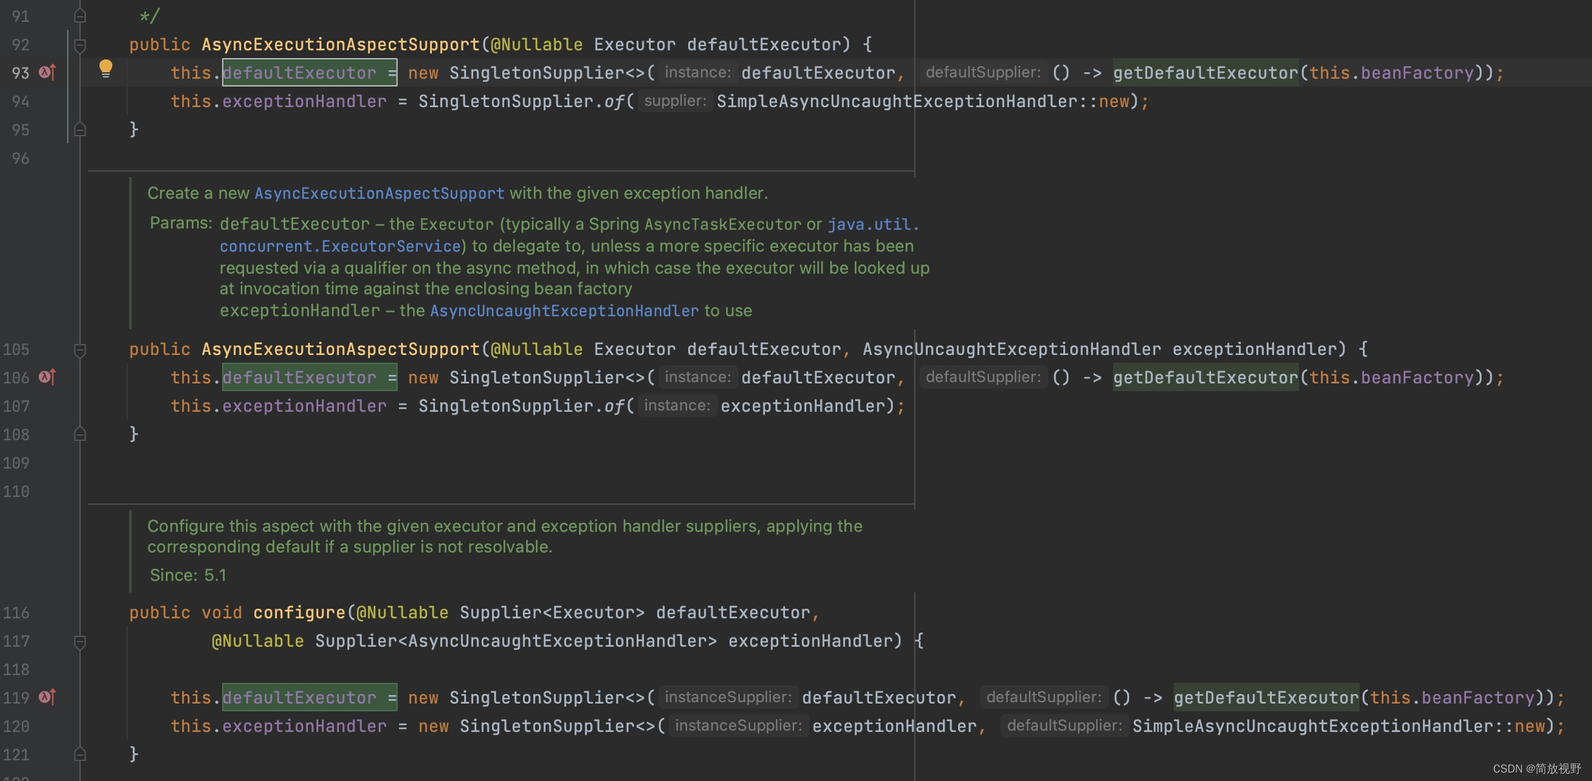Collapse the configure method at line 117
This screenshot has width=1592, height=781.
pos(80,641)
